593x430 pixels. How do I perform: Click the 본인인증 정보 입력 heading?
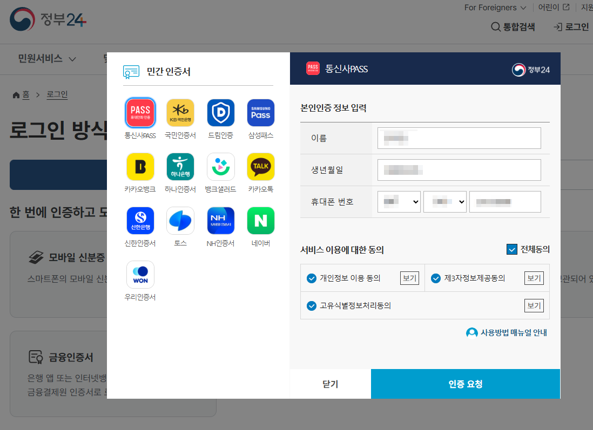[x=333, y=108]
